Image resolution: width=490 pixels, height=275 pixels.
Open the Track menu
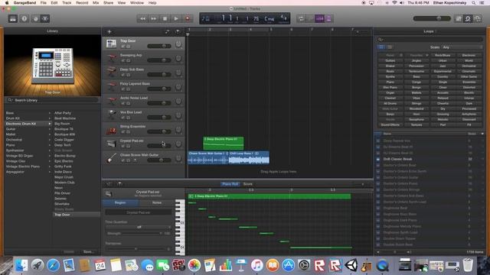[x=67, y=3]
